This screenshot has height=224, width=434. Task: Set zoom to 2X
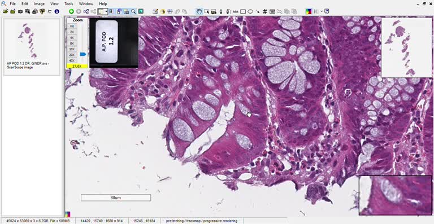pyautogui.click(x=72, y=32)
